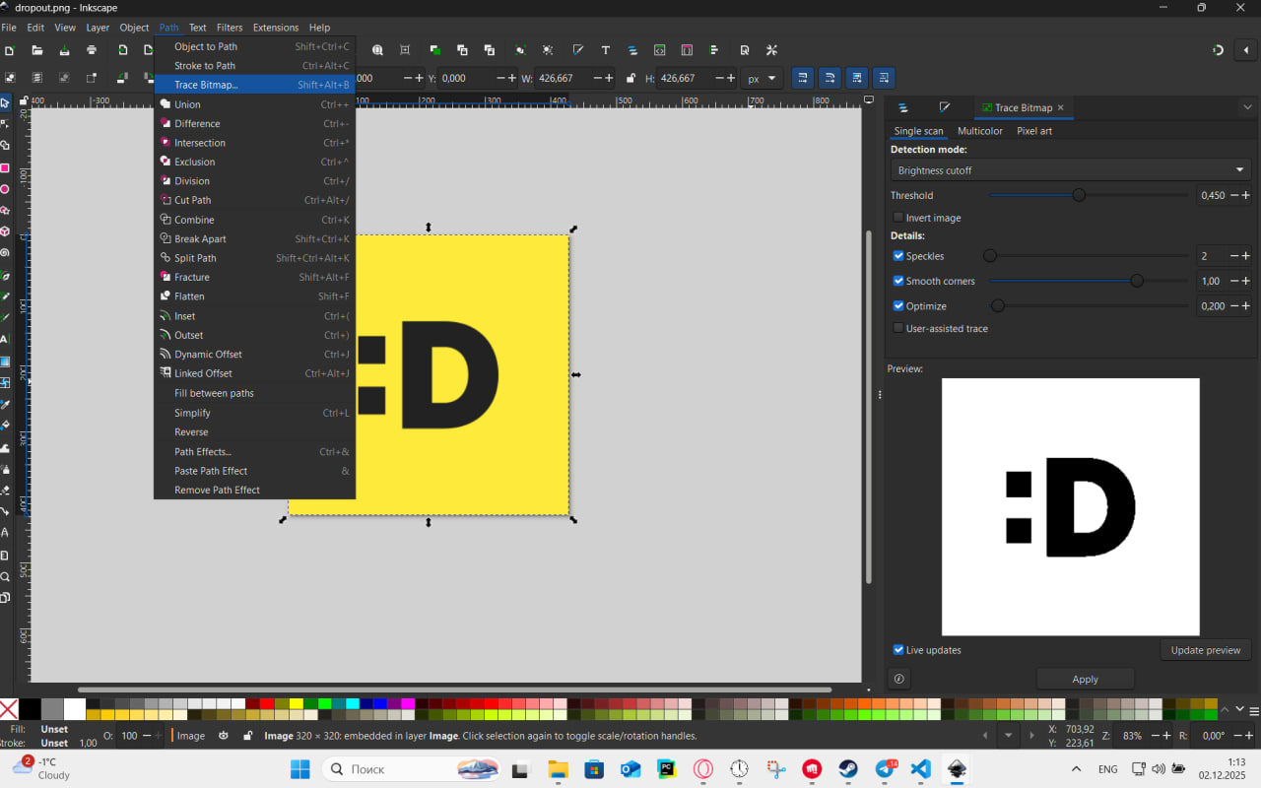Open File Explorer from taskbar
Screen dimensions: 1261x788
(558, 769)
